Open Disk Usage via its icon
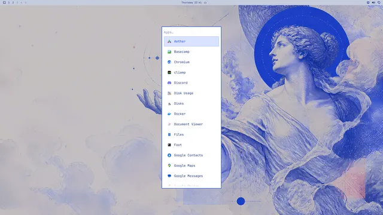The width and height of the screenshot is (383, 215). coord(169,93)
